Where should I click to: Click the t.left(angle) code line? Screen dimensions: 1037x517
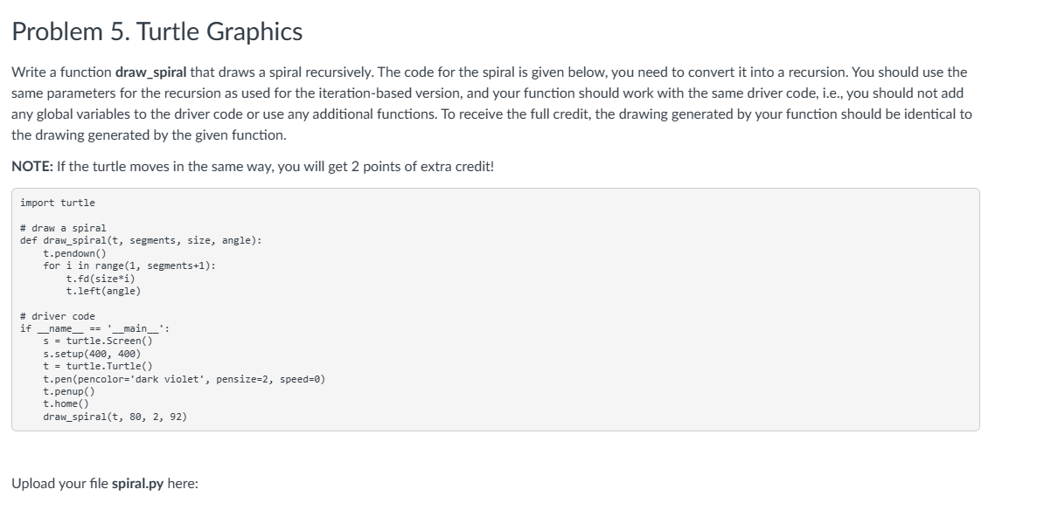pyautogui.click(x=103, y=291)
